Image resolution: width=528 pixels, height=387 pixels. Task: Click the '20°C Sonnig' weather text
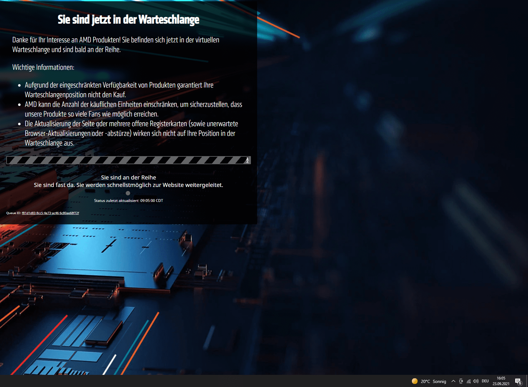click(x=433, y=381)
